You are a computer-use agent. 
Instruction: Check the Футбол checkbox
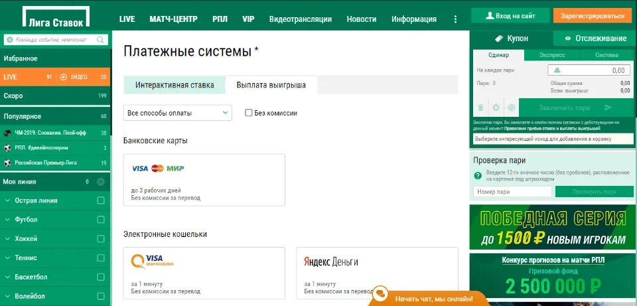[101, 220]
